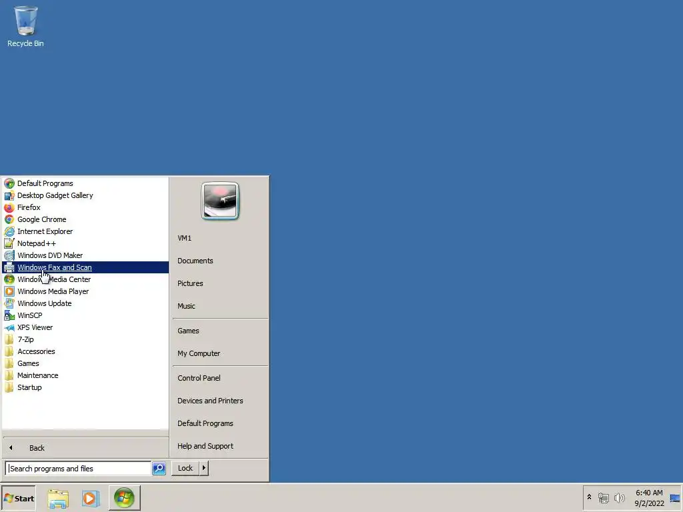Show hidden icons in the system tray

coord(590,497)
